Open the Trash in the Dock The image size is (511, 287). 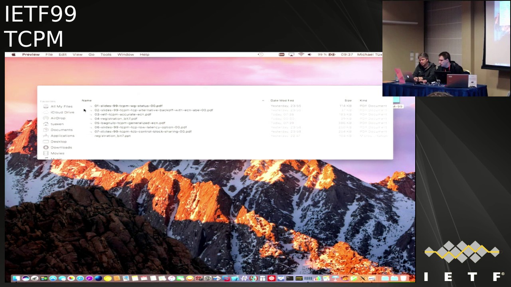[403, 278]
